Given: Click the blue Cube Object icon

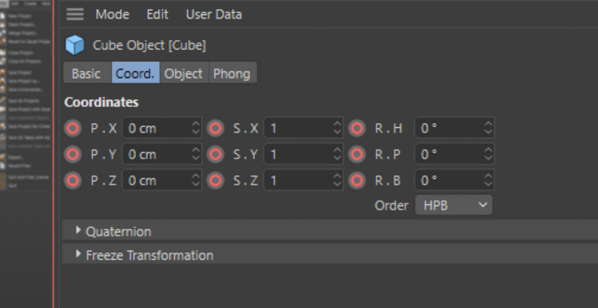Looking at the screenshot, I should click(75, 45).
